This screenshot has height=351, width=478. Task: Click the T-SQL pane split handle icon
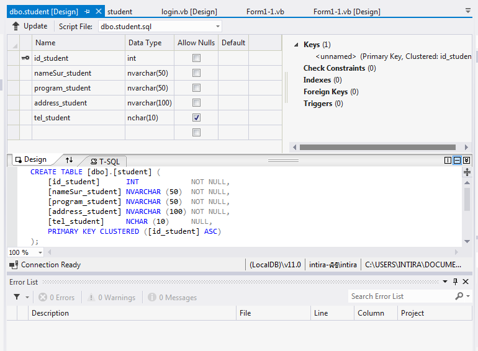click(x=467, y=172)
